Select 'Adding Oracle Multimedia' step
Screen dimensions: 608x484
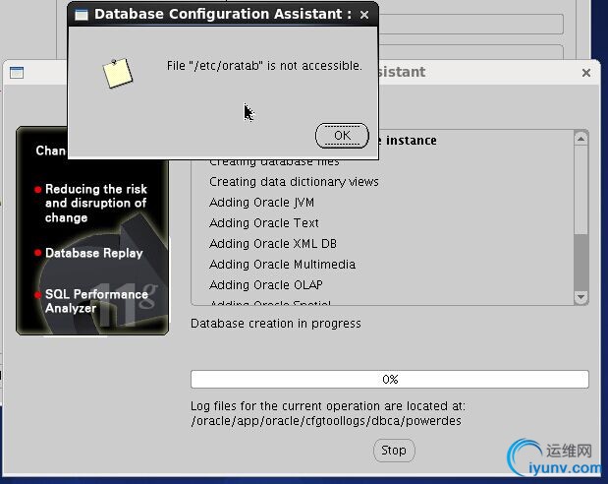282,265
